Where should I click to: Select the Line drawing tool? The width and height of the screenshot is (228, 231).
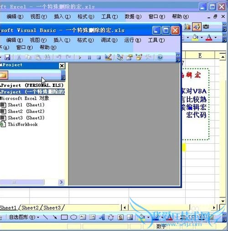click(x=46, y=217)
